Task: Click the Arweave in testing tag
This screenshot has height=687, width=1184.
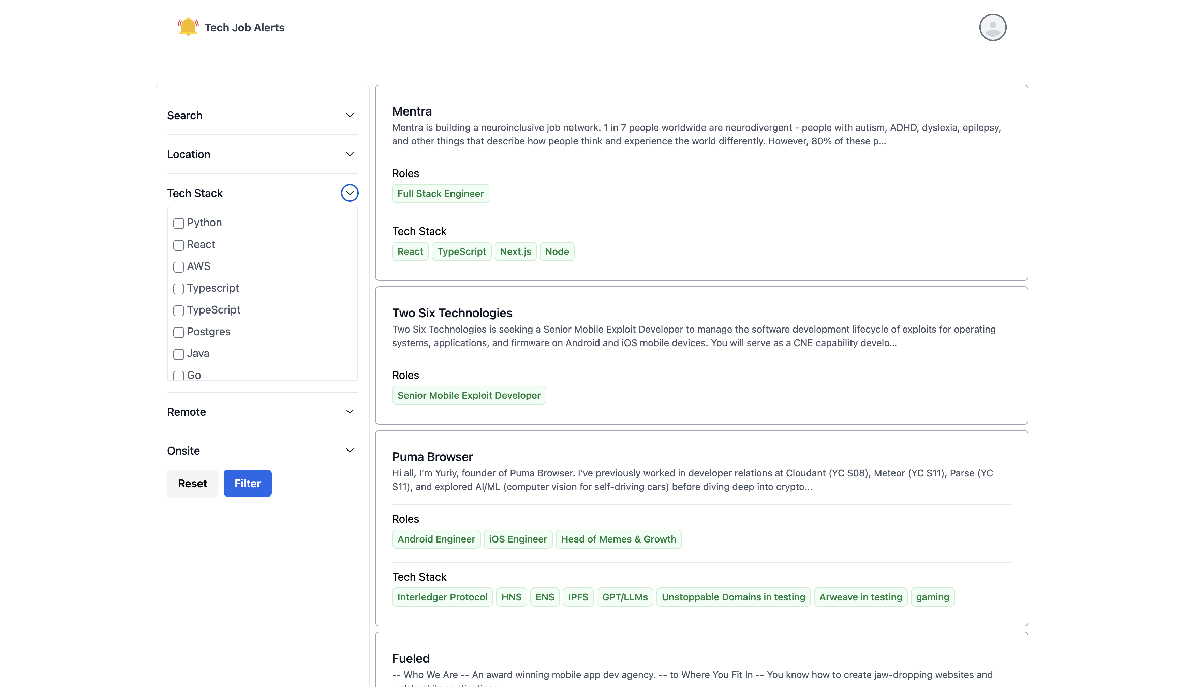Action: tap(861, 597)
